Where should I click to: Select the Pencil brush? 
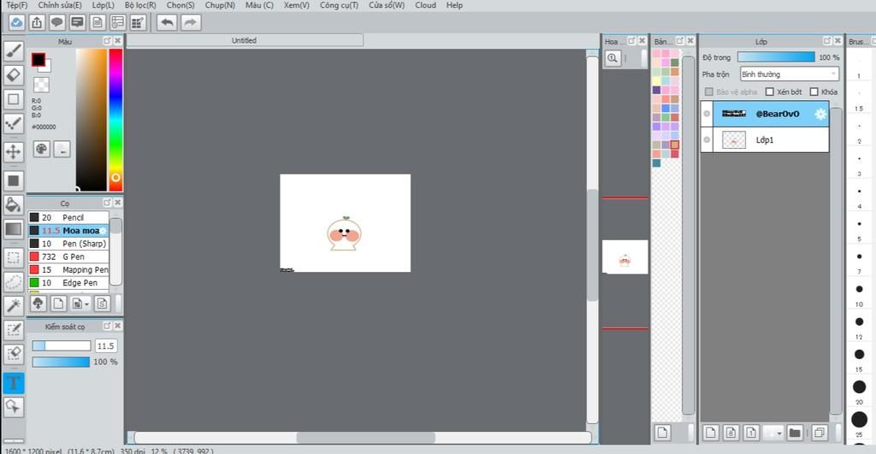68,217
